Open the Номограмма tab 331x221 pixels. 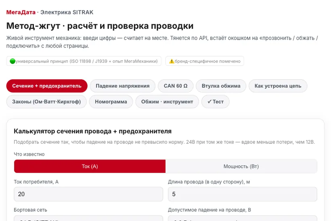tap(111, 102)
